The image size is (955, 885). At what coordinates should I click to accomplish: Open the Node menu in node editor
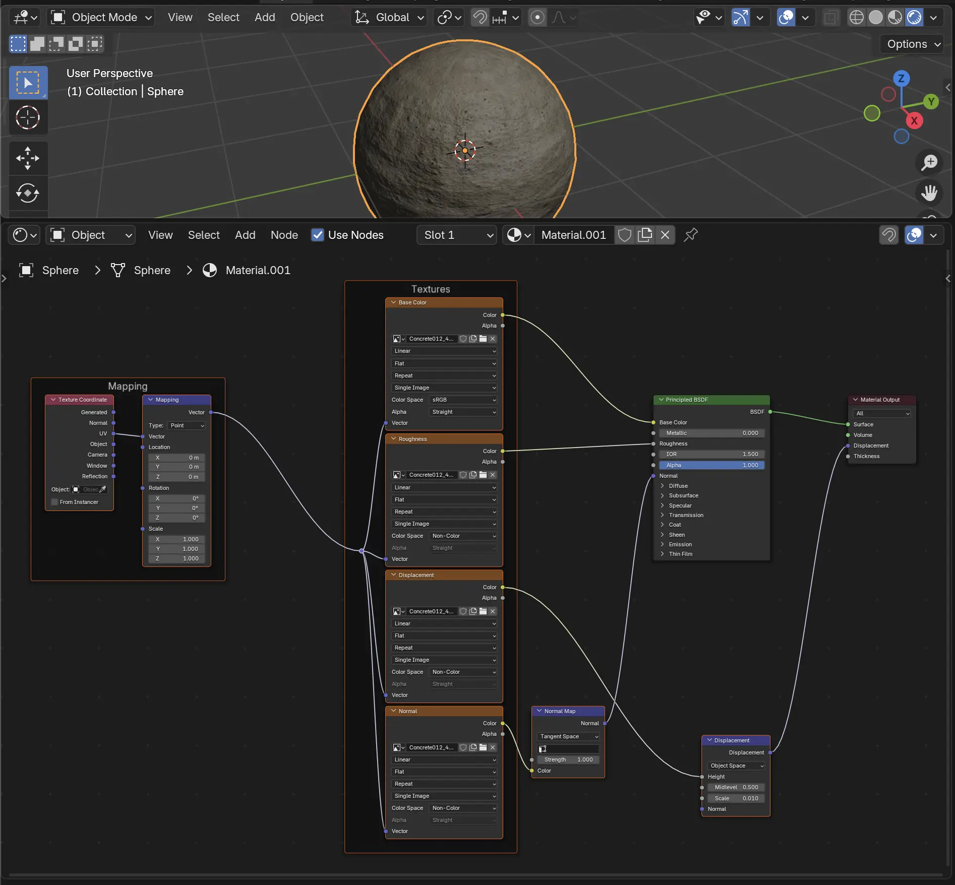click(x=284, y=235)
